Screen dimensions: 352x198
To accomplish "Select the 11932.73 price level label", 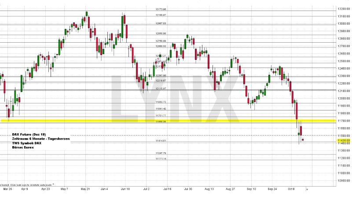I will coord(161,102).
